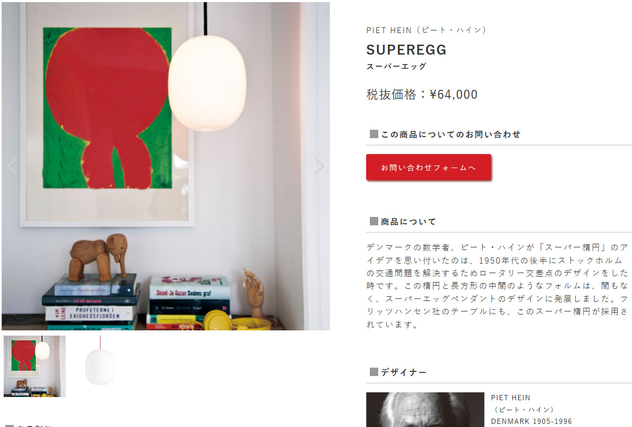
Task: Select the plain white lamp thumbnail
Action: pos(100,366)
